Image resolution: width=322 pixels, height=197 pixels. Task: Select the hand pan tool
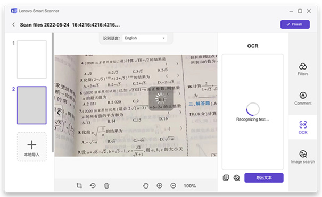[x=146, y=186]
